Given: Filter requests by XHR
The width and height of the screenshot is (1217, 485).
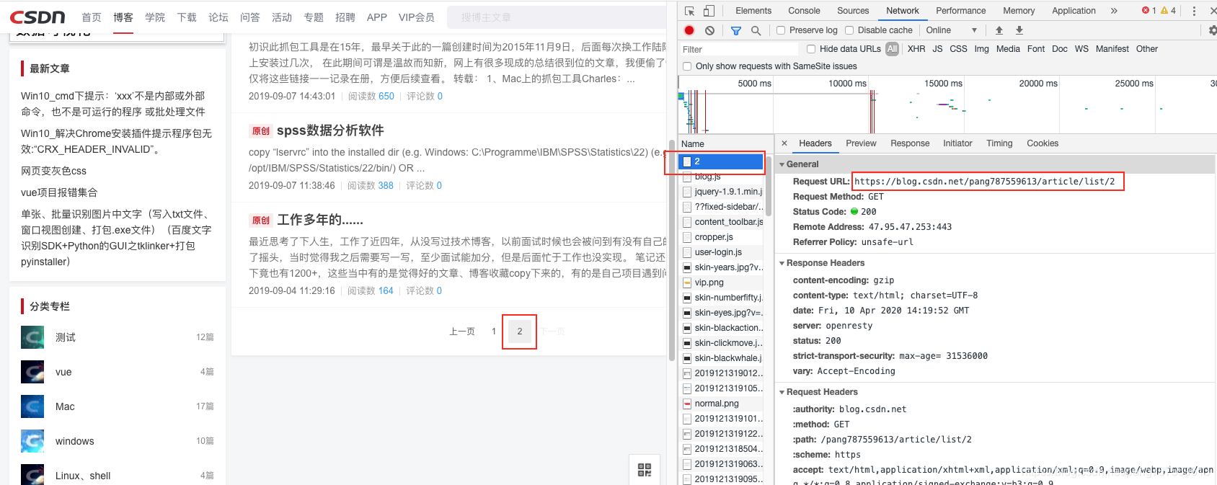Looking at the screenshot, I should pos(916,49).
